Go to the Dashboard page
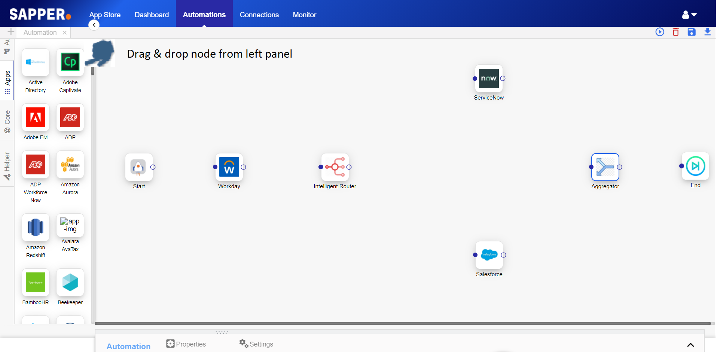717x354 pixels. click(152, 15)
